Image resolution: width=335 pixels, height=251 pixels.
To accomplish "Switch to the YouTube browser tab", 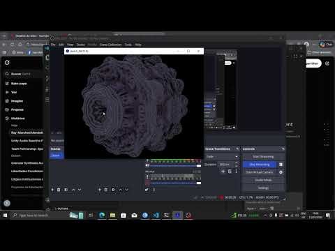I will click(x=30, y=36).
